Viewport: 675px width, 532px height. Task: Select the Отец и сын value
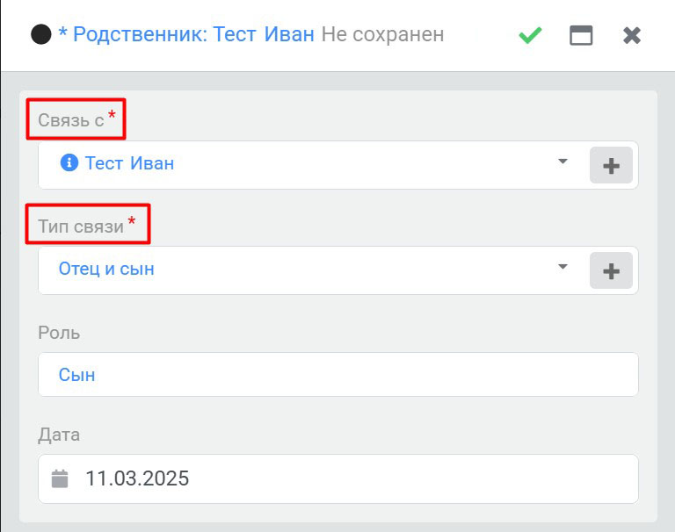click(x=106, y=269)
